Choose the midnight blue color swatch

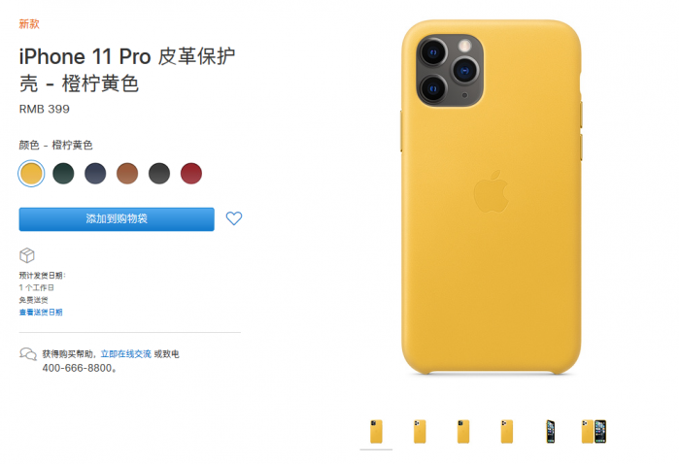[95, 174]
